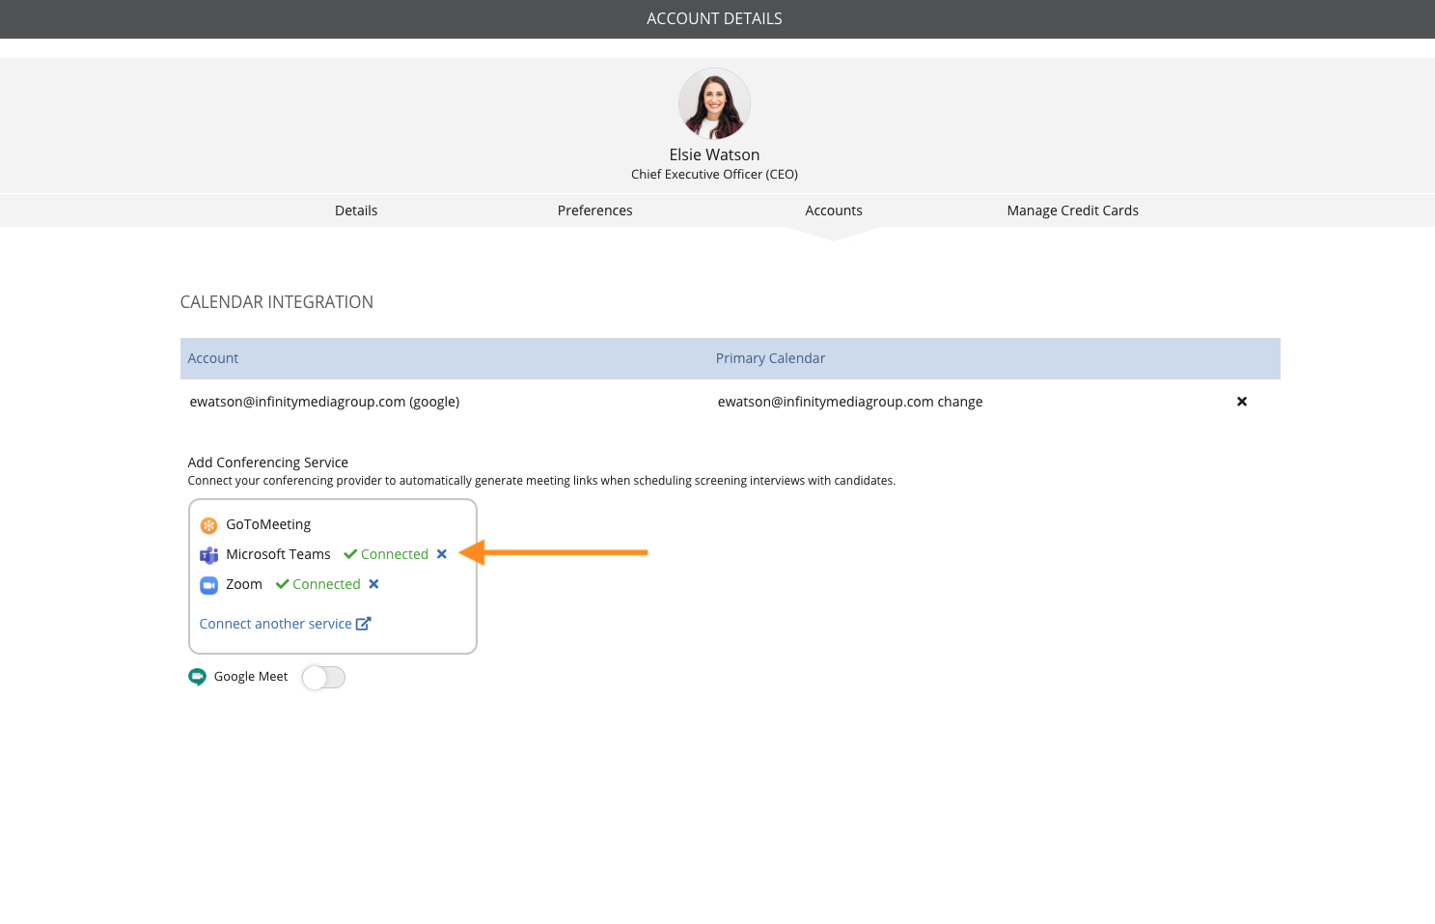Disconnect Zoom using its X icon

(x=373, y=584)
